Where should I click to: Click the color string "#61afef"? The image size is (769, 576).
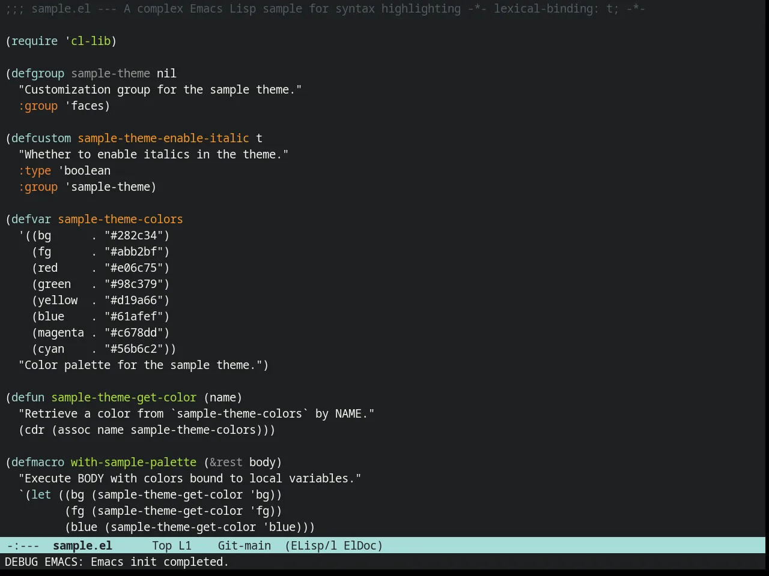click(x=134, y=316)
